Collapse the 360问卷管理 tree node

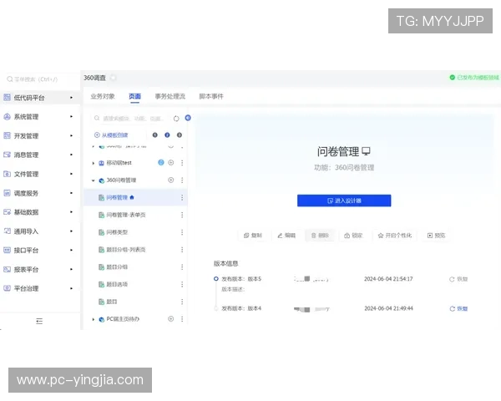pyautogui.click(x=93, y=180)
